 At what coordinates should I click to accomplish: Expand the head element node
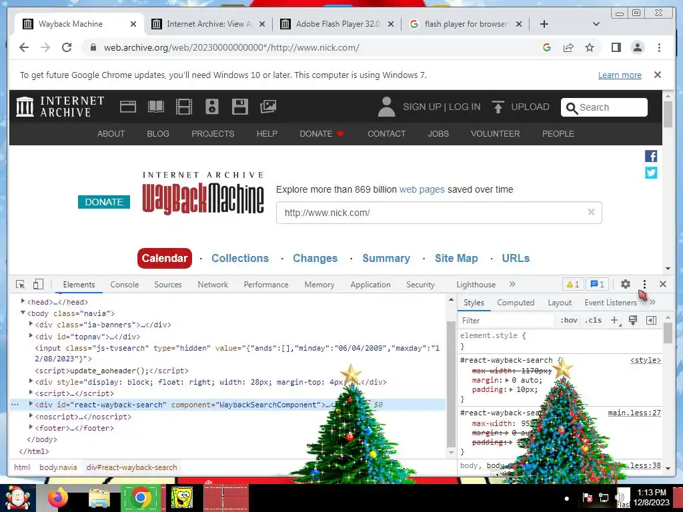[x=23, y=301]
